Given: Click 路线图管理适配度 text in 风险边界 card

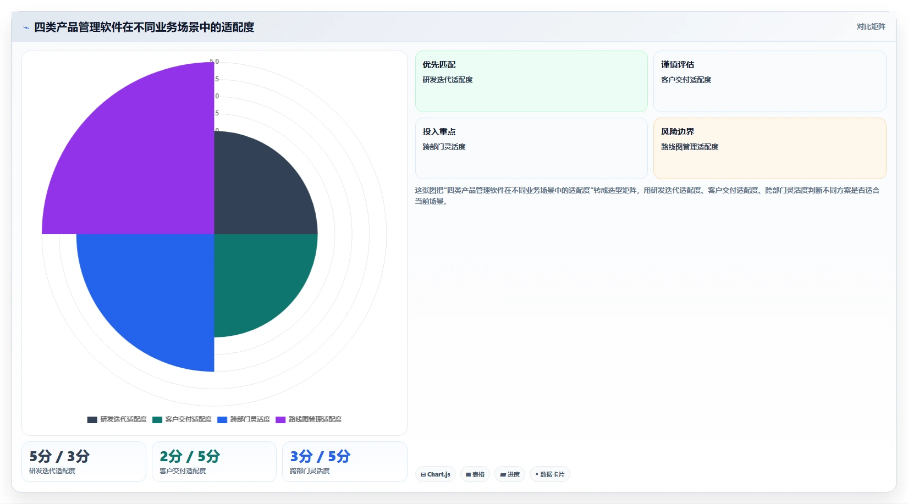Looking at the screenshot, I should click(690, 147).
